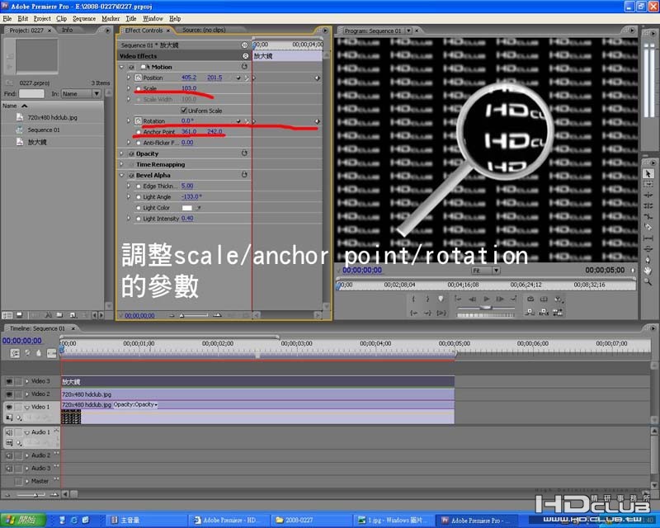This screenshot has width=660, height=528.
Task: Hide the Video 1 track output
Action: tap(9, 408)
